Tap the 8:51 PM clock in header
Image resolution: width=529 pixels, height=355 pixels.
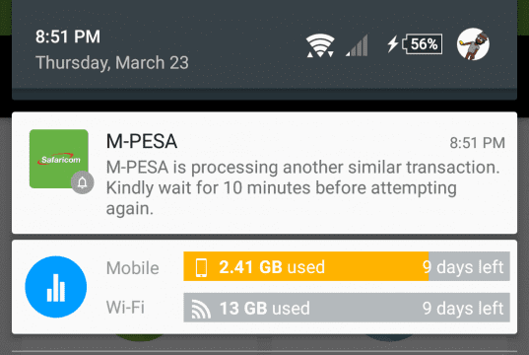(x=68, y=36)
